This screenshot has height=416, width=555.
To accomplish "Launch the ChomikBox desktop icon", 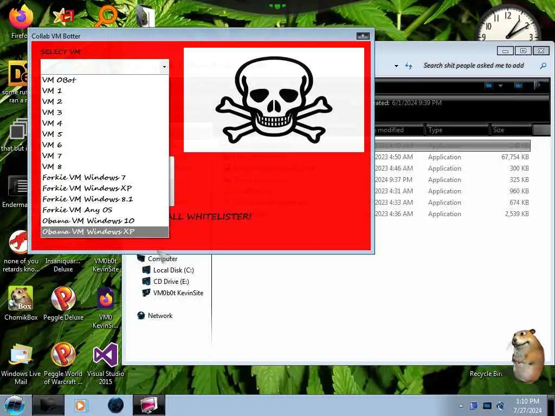I will 21,303.
